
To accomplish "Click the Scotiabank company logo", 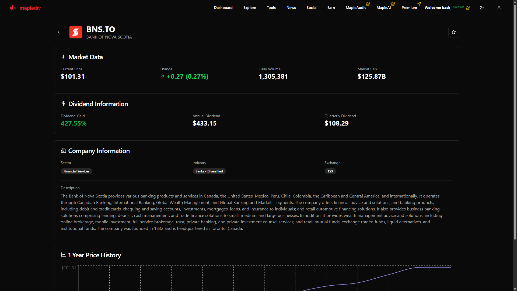I will pos(75,32).
